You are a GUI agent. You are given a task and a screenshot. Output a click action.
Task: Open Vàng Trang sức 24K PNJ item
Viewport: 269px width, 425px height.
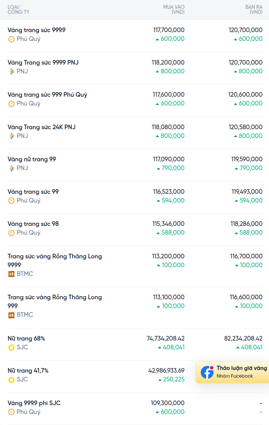tap(42, 127)
